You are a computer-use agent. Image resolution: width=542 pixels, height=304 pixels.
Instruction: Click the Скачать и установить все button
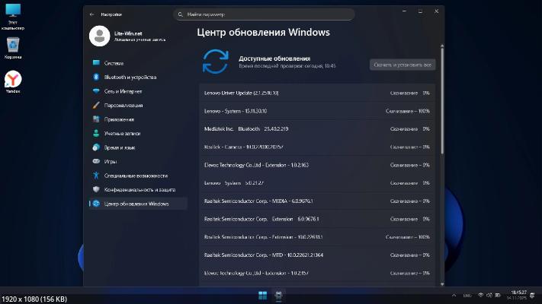tap(402, 65)
